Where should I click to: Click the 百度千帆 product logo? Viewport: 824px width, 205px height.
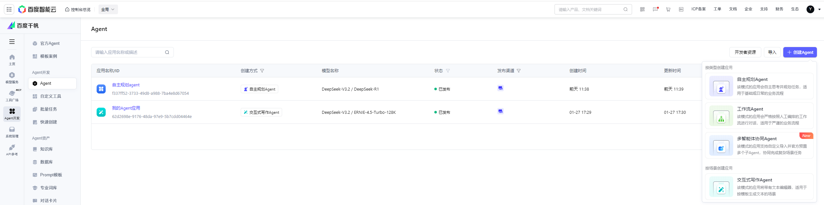23,25
